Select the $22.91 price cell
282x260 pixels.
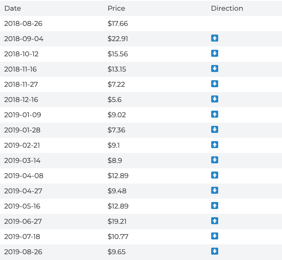(118, 39)
